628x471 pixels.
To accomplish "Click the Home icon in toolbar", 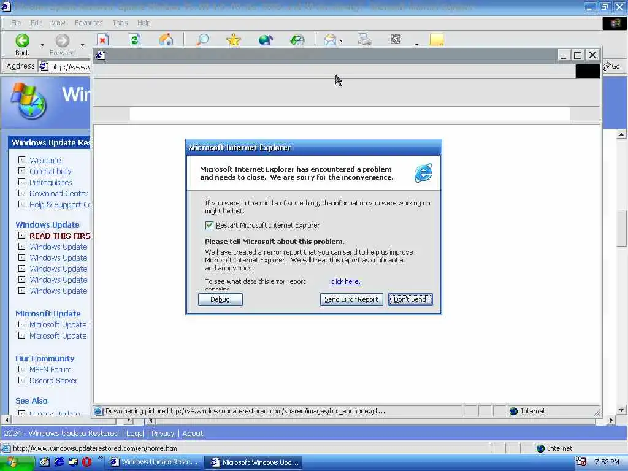I will (x=166, y=40).
